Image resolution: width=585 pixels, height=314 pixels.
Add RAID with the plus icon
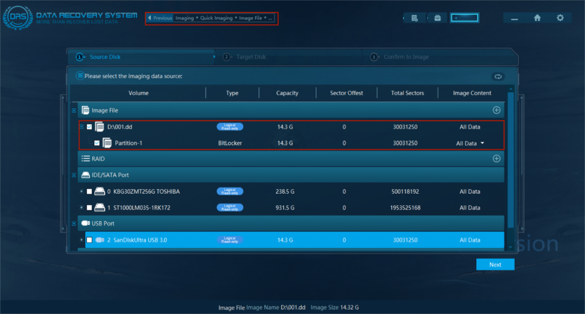pos(496,158)
